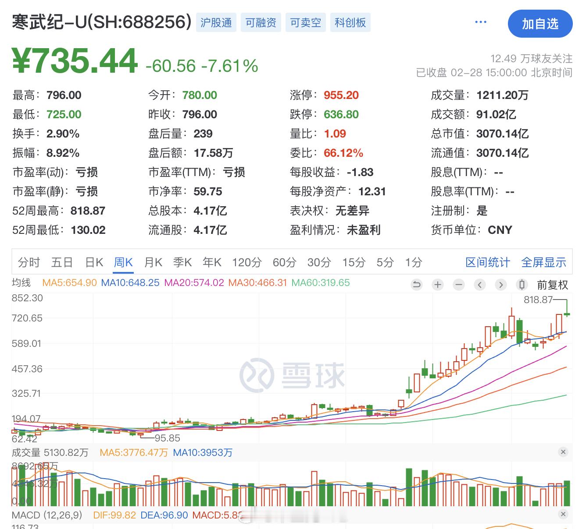
Task: Click the 最低 value 725.00
Action: point(64,114)
